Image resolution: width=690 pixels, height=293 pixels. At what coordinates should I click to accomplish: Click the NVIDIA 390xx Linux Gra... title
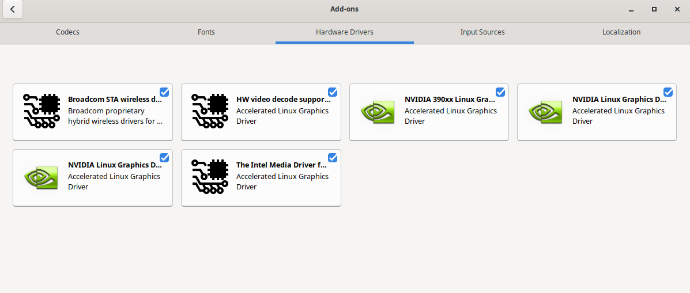click(450, 99)
